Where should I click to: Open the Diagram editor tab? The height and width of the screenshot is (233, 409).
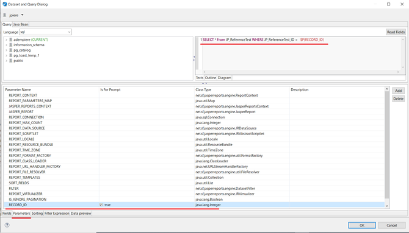[224, 78]
